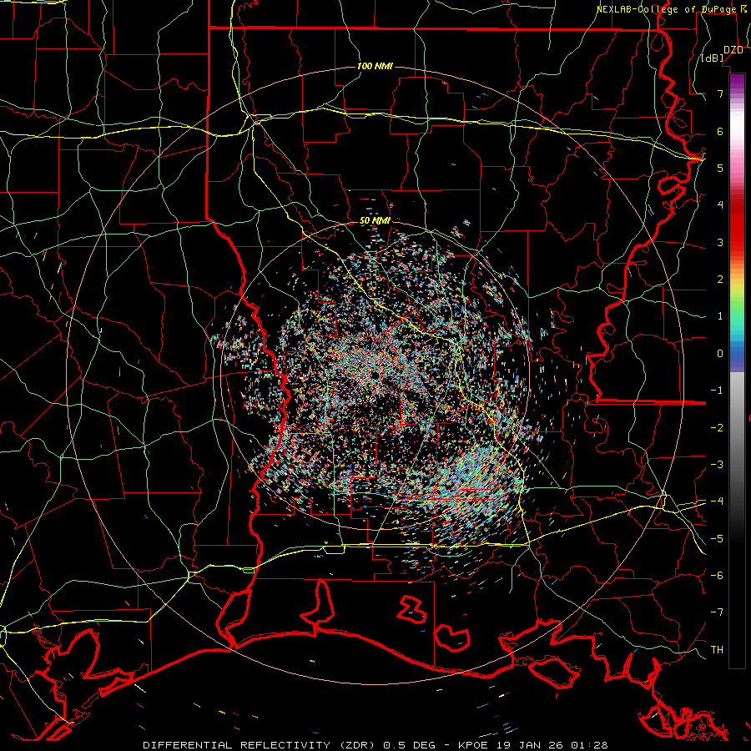The width and height of the screenshot is (751, 751).
Task: Select the "7" value on the color scale
Action: tap(720, 93)
